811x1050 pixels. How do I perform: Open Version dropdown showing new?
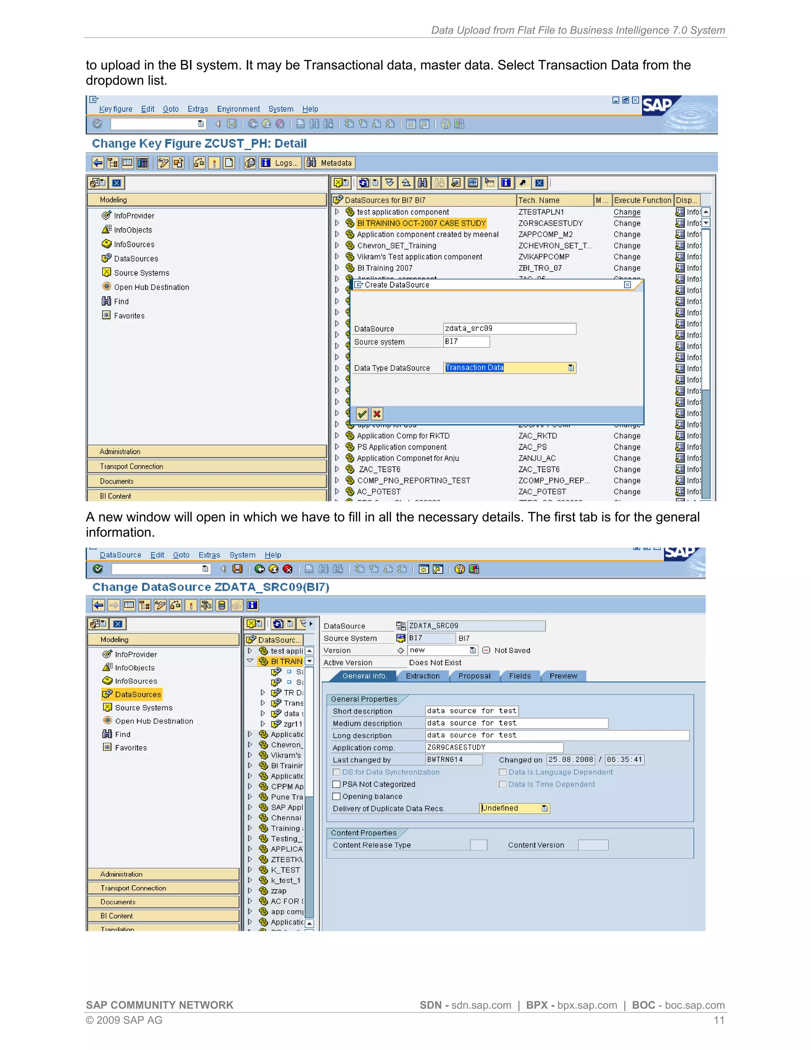coord(473,651)
